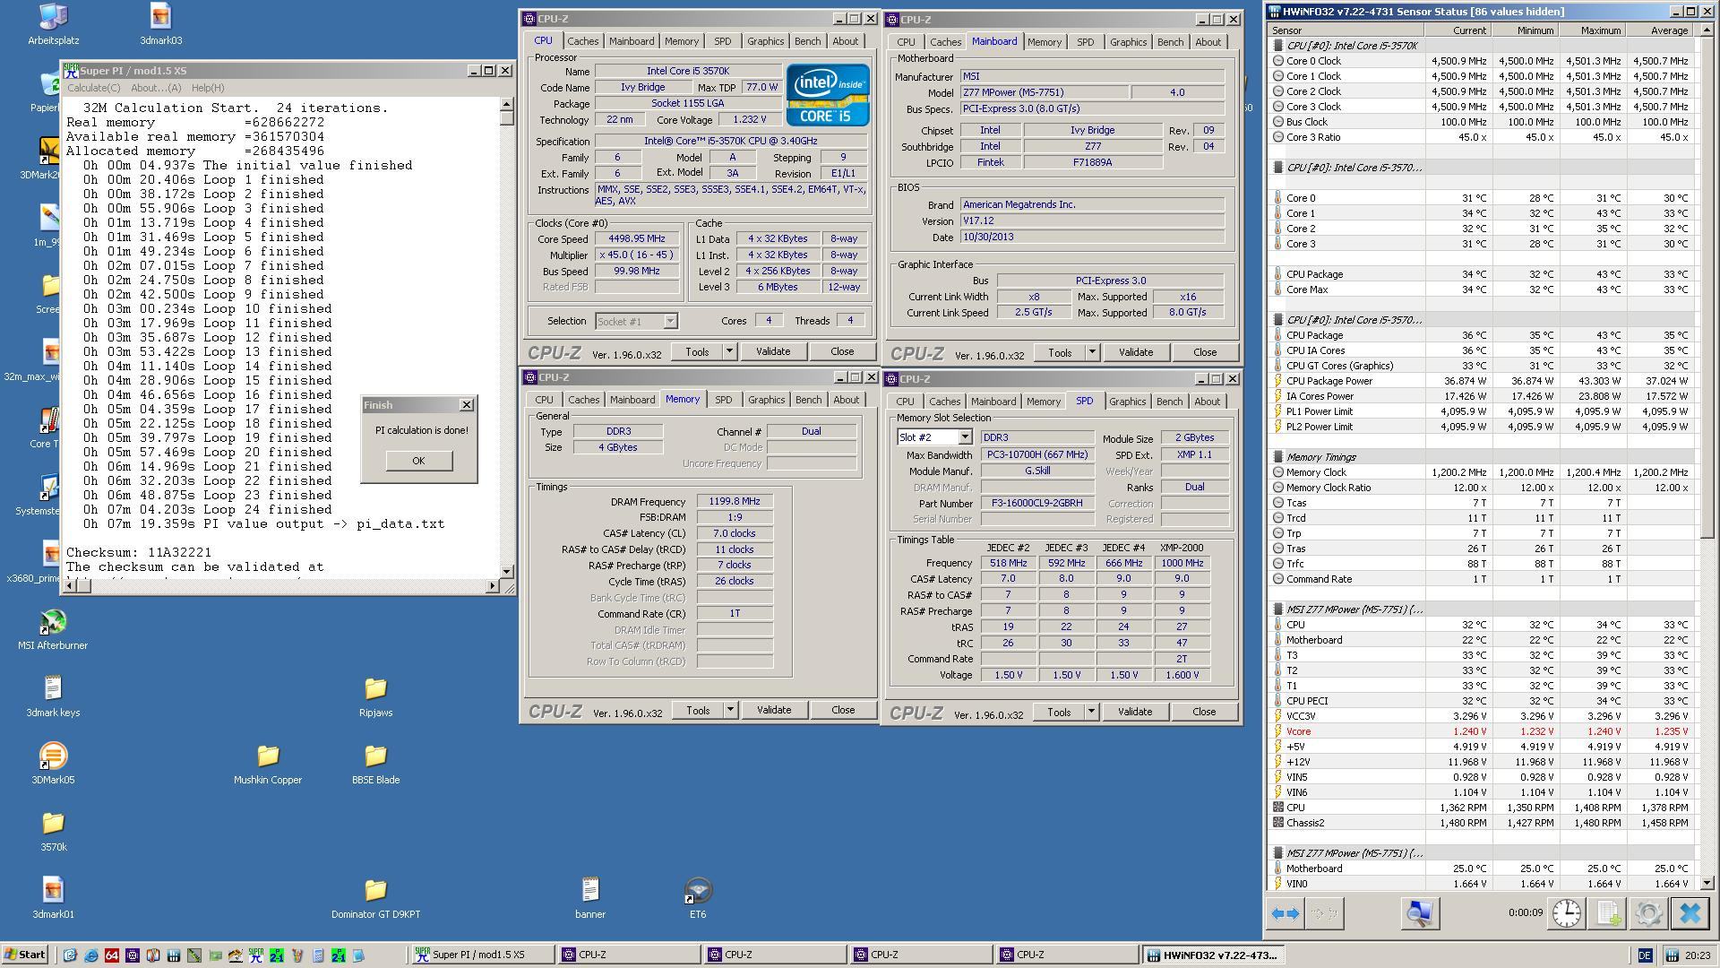
Task: Click OK in the Finish dialog
Action: [418, 461]
